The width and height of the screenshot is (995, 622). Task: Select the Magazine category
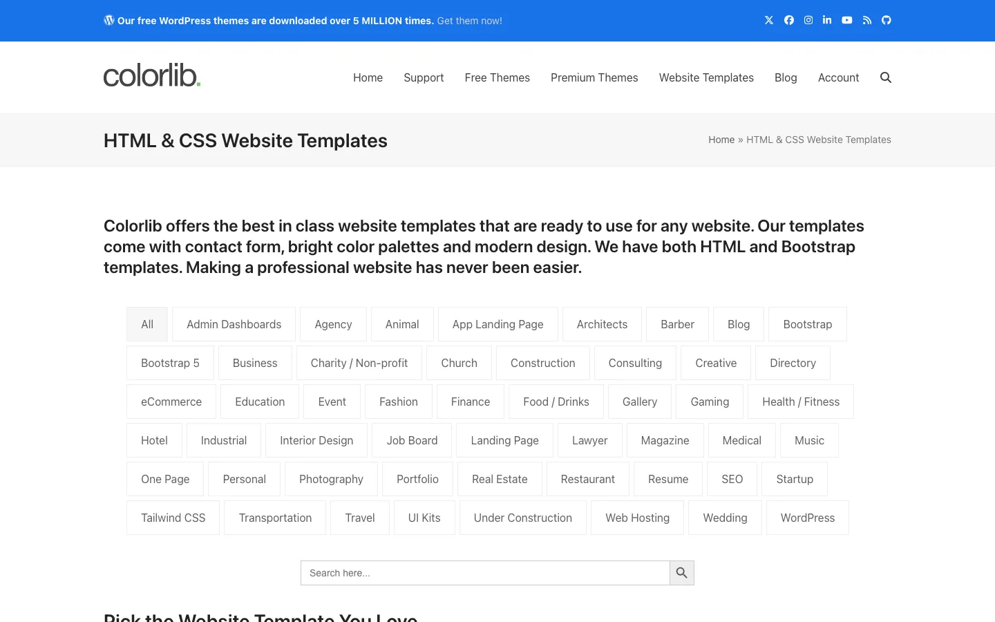tap(665, 440)
